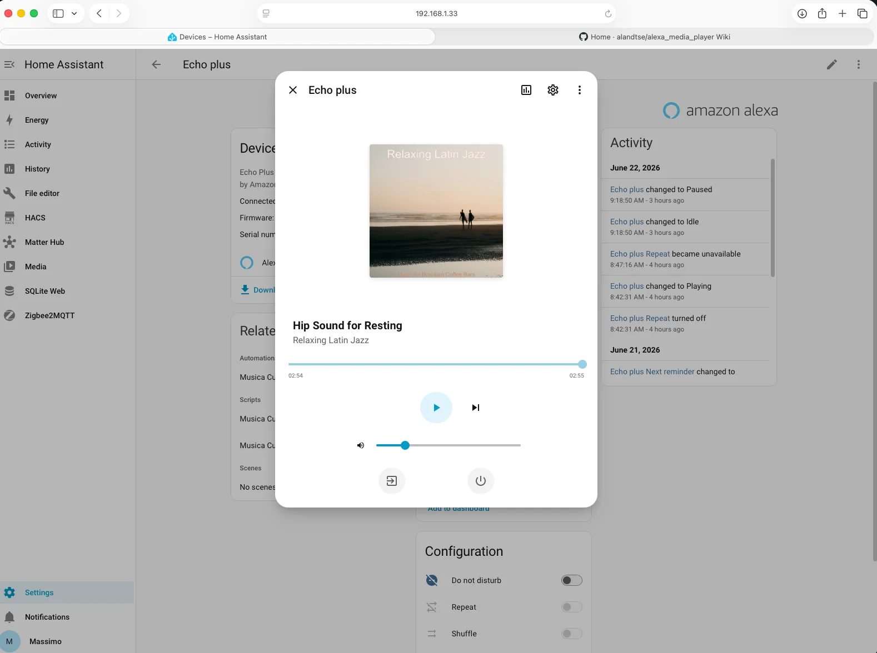Viewport: 877px width, 653px height.
Task: Open entity settings gear in dialog
Action: click(x=553, y=90)
